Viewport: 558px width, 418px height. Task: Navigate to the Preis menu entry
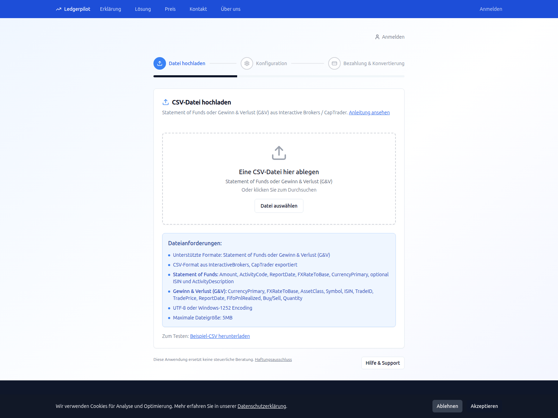coord(170,9)
